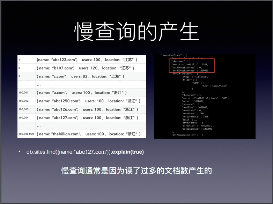Select the "stage" : "COLLSCAN" line
273x204 pixels.
195,76
